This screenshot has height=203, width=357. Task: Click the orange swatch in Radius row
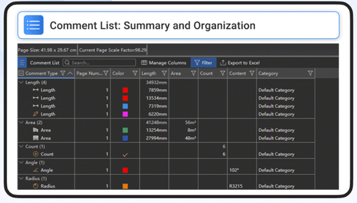(125, 186)
